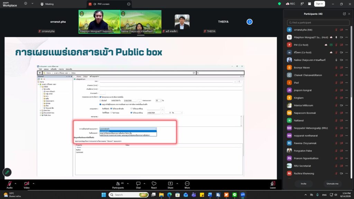This screenshot has height=199, width=354.
Task: Click microphone icon in orranut.pha (Me) row
Action: [x=336, y=30]
